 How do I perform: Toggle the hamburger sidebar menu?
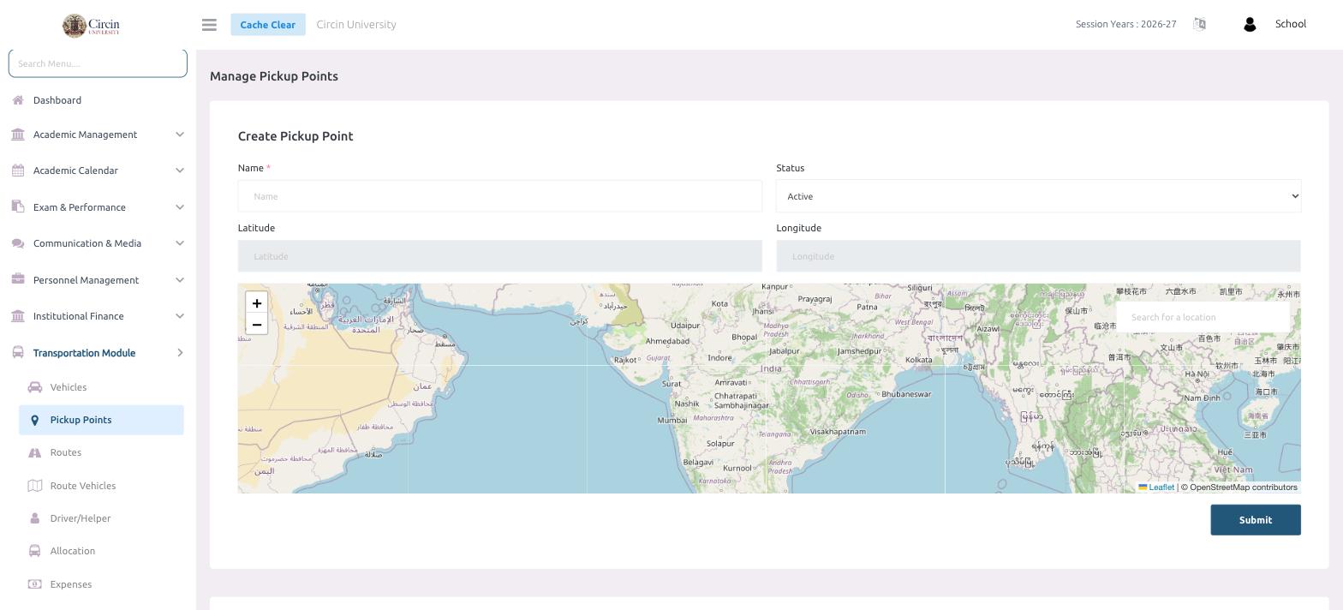[209, 25]
